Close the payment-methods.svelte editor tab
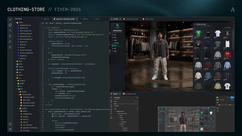This screenshot has height=136, width=242. [x=77, y=19]
